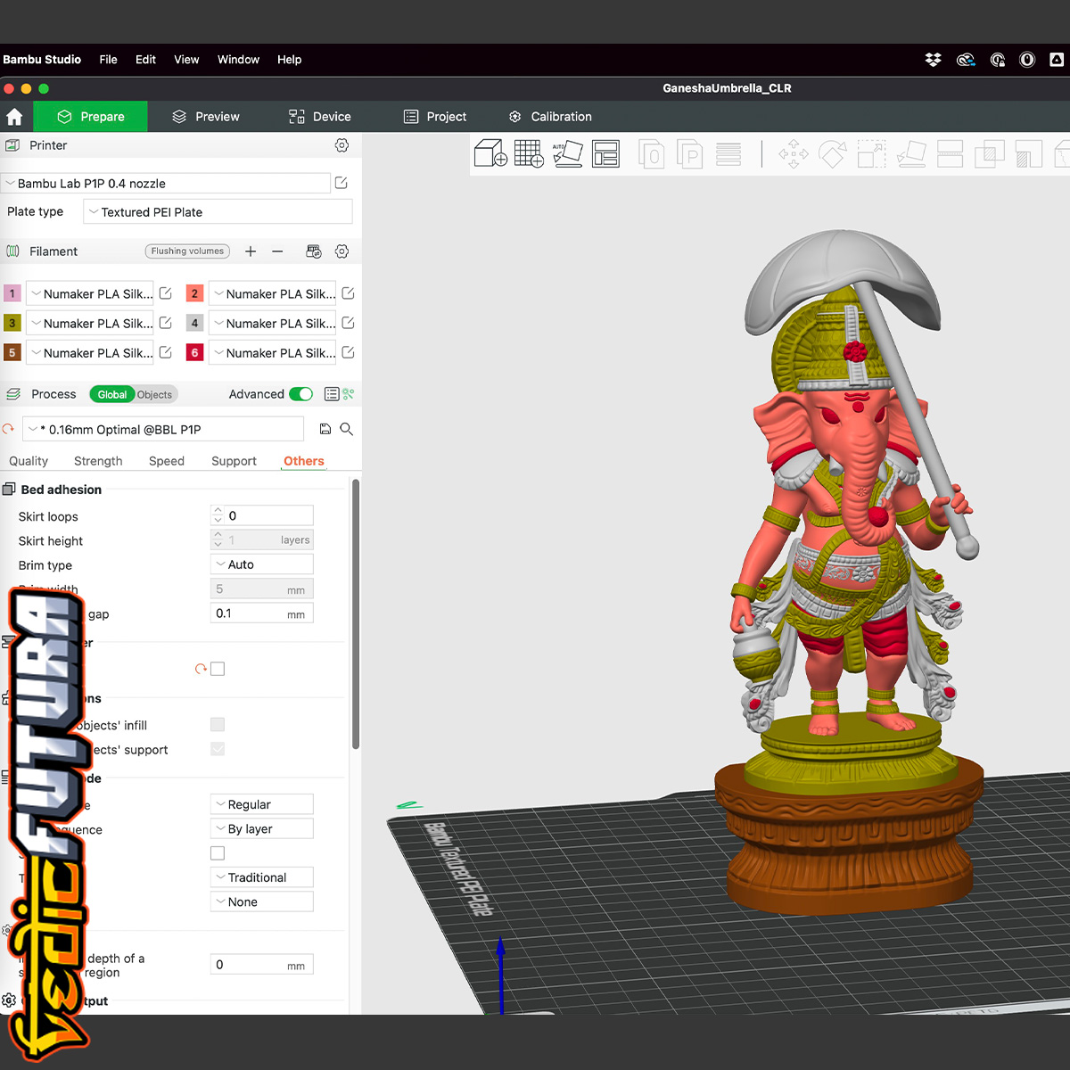Switch to the Preview tab

pyautogui.click(x=206, y=117)
